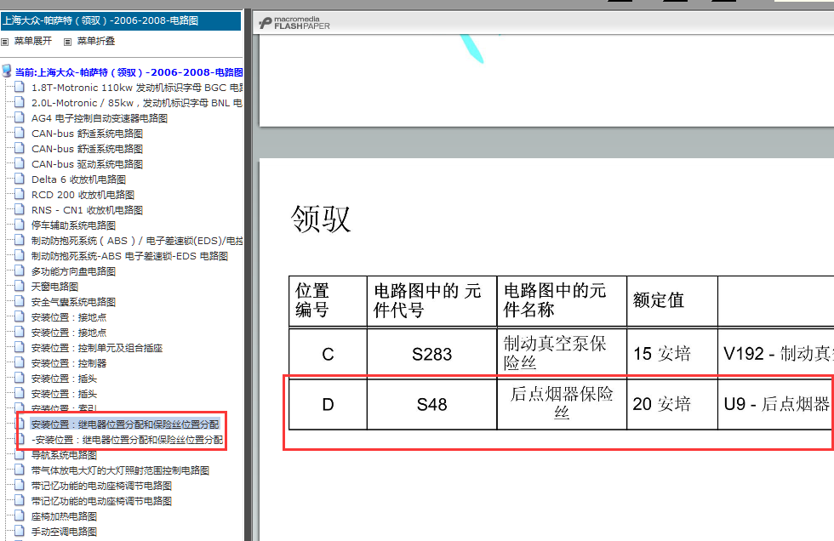The height and width of the screenshot is (541, 834).
Task: Click document icon for 导航系统电路图
Action: click(20, 454)
